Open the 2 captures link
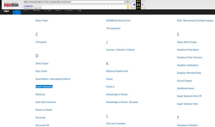215x127 pixels. (x=28, y=6)
